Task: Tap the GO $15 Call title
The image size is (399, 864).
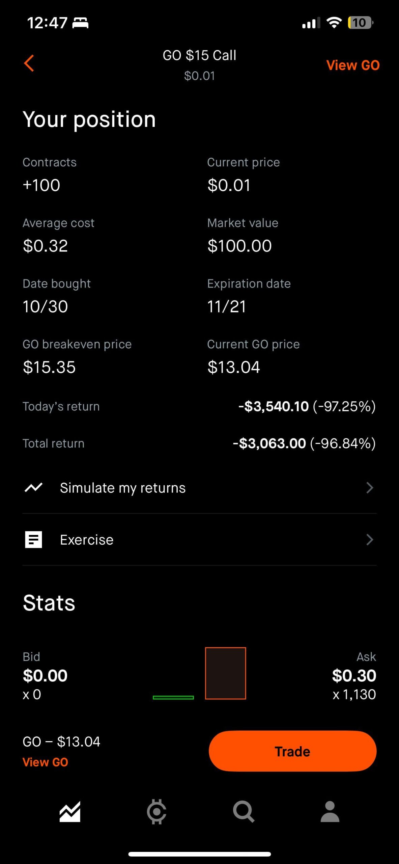Action: (199, 55)
